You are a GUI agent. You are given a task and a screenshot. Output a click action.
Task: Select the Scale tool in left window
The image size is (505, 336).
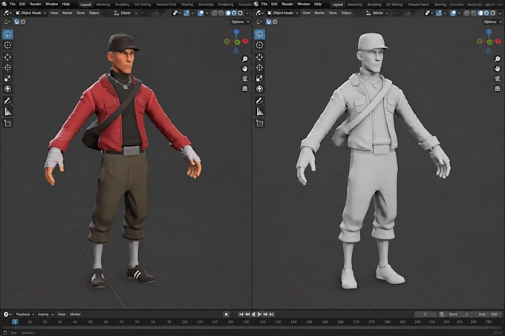[7, 78]
